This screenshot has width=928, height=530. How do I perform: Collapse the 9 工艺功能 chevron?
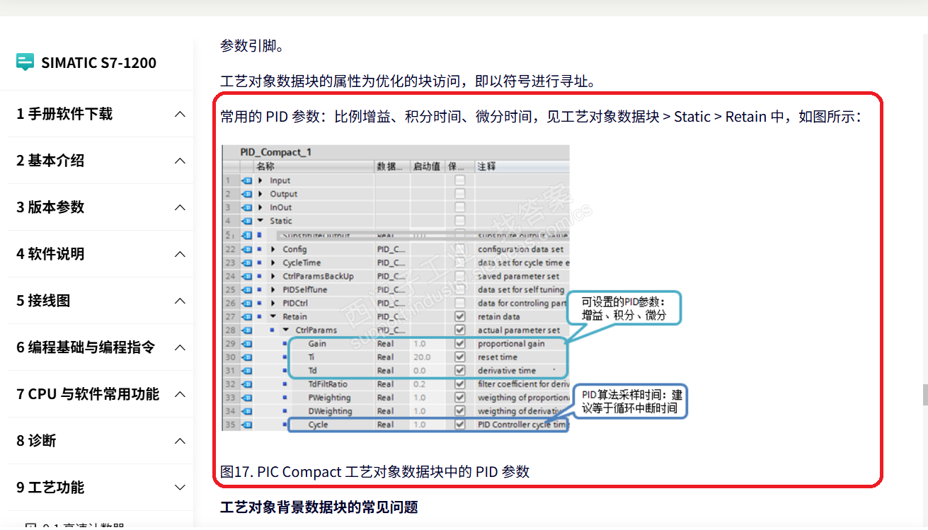tap(181, 488)
